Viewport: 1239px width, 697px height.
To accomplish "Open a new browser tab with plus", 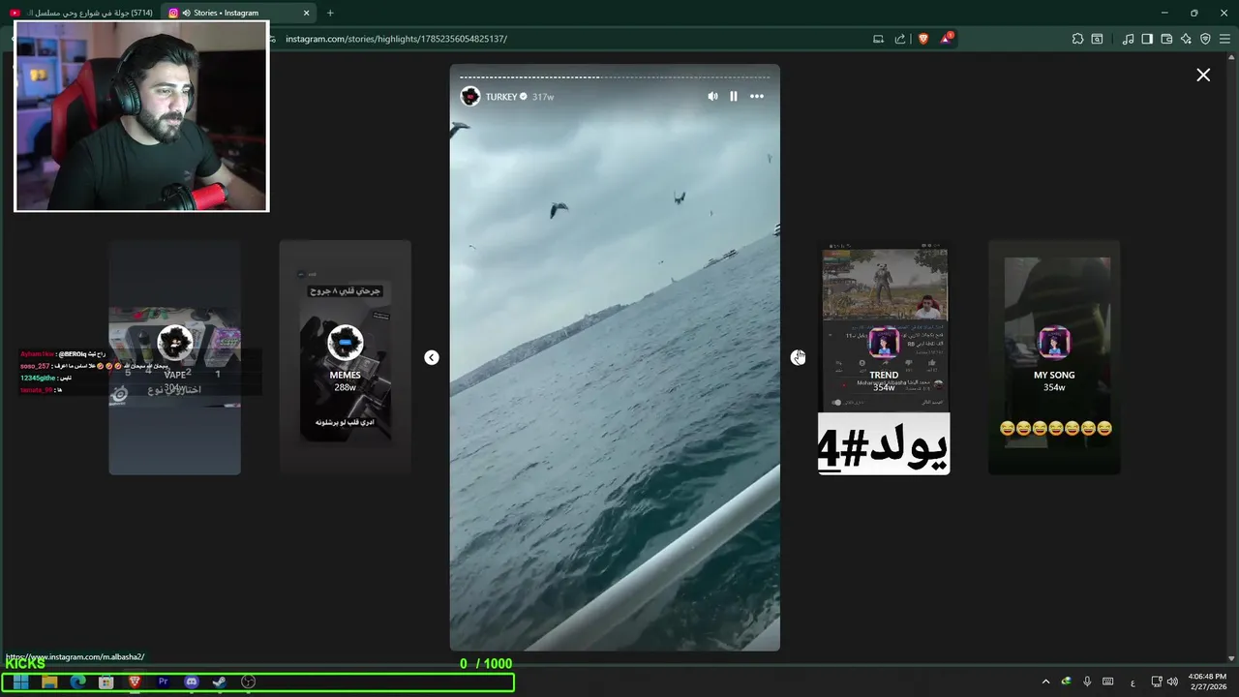I will pos(330,13).
